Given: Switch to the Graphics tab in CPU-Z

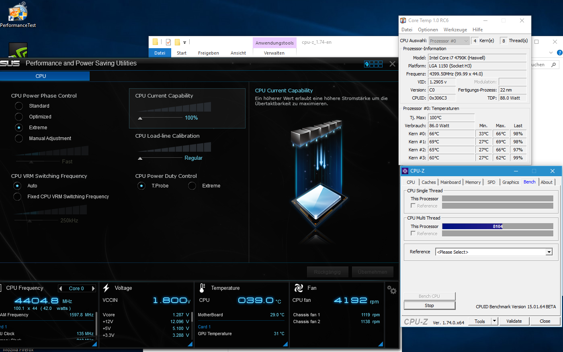Looking at the screenshot, I should pos(511,182).
